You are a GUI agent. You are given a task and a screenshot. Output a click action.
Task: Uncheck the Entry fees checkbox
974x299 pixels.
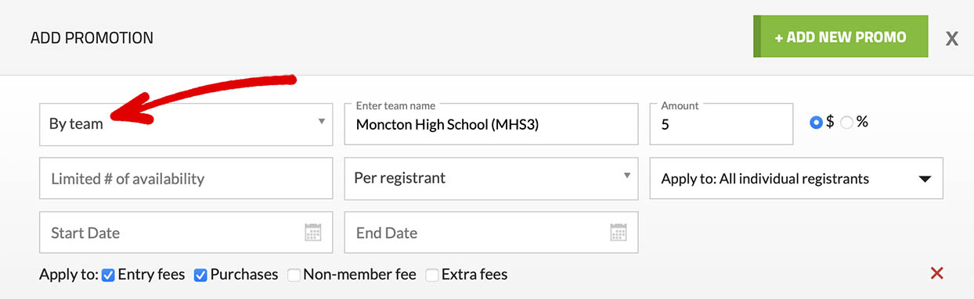coord(109,275)
